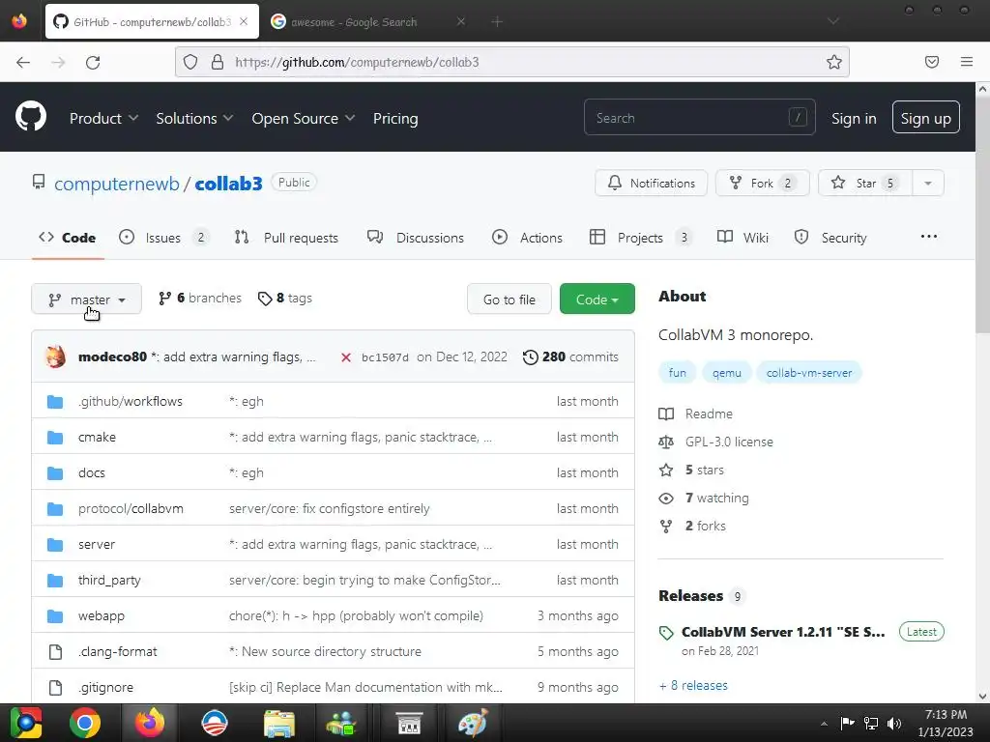Open the master branch dropdown

coord(86,300)
